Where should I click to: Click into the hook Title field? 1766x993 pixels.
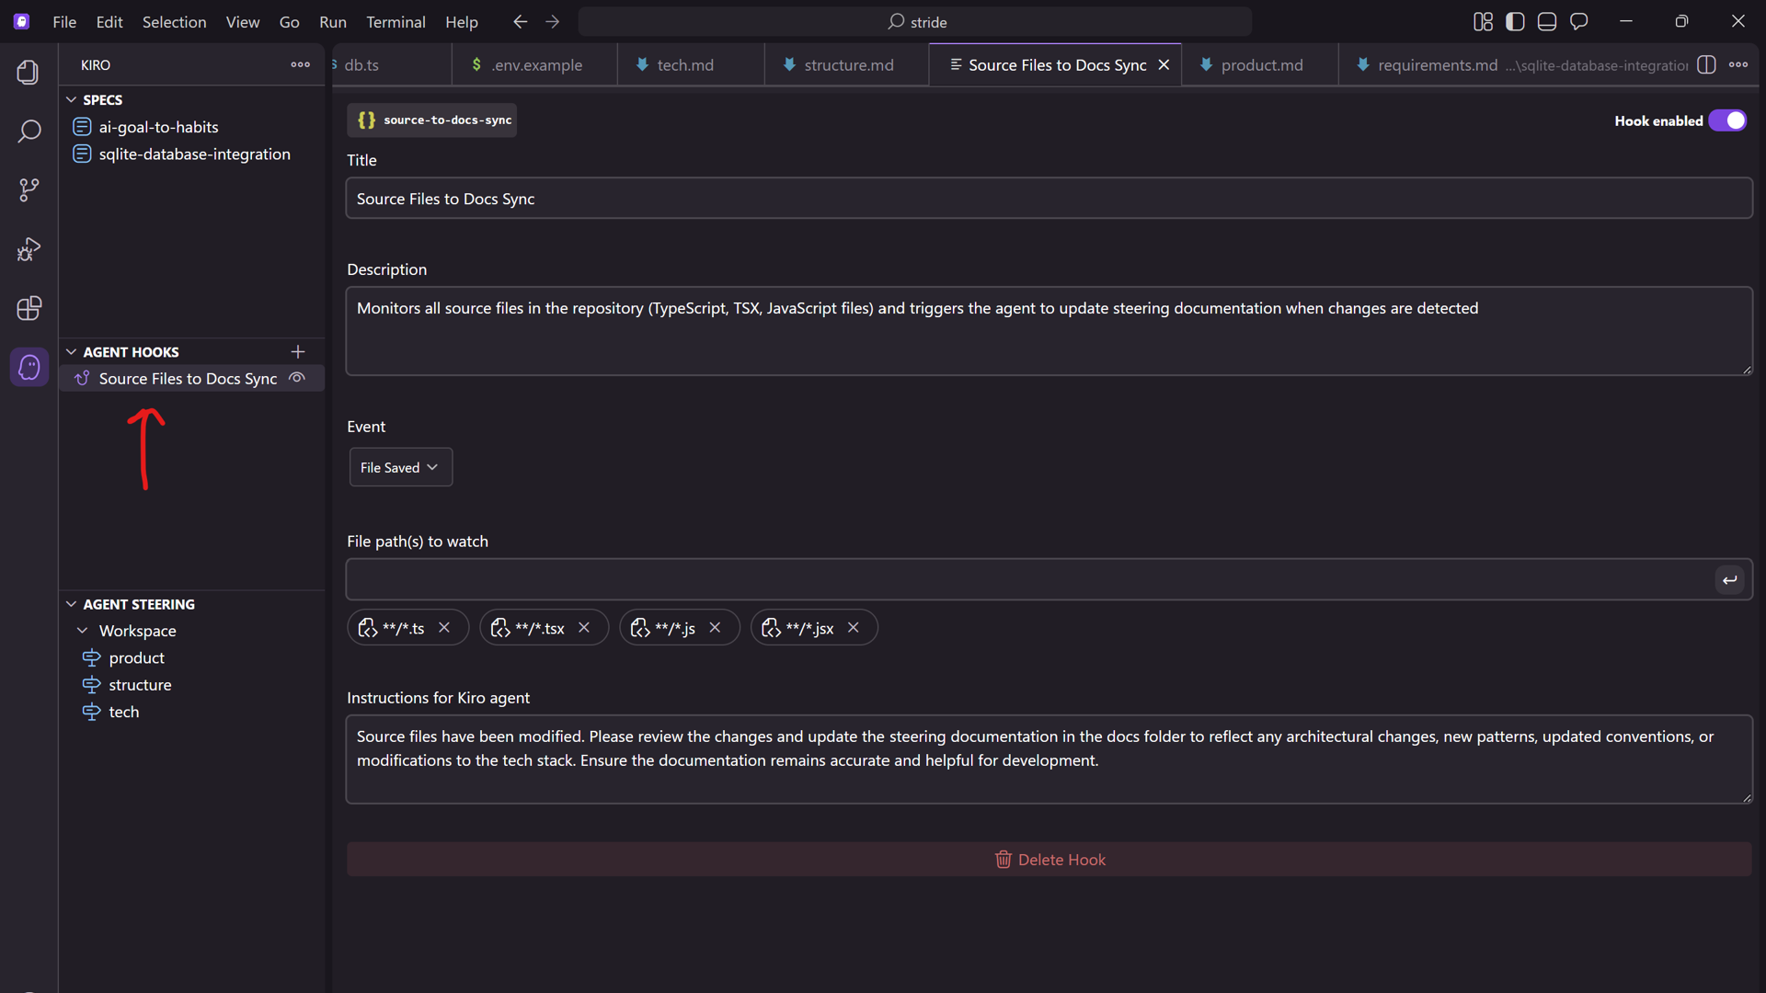pyautogui.click(x=1049, y=198)
